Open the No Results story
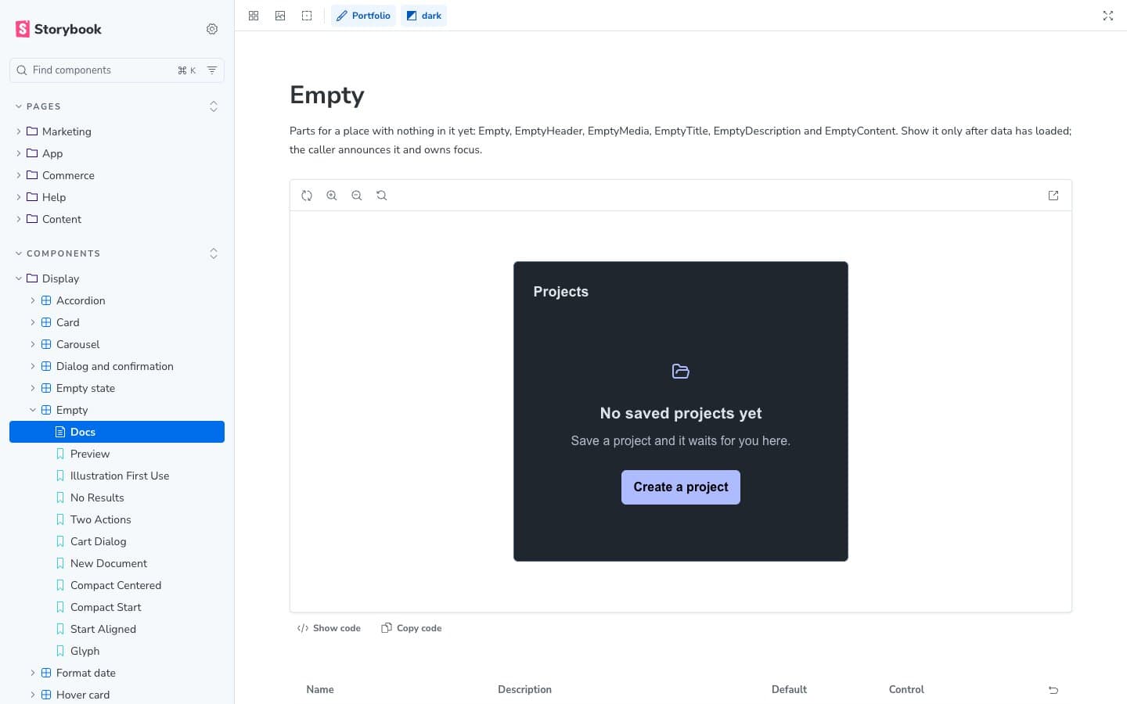This screenshot has height=704, width=1127. [117, 497]
